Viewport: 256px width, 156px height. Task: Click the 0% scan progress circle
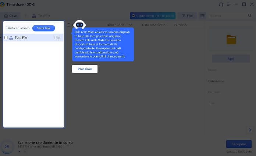(x=7, y=146)
